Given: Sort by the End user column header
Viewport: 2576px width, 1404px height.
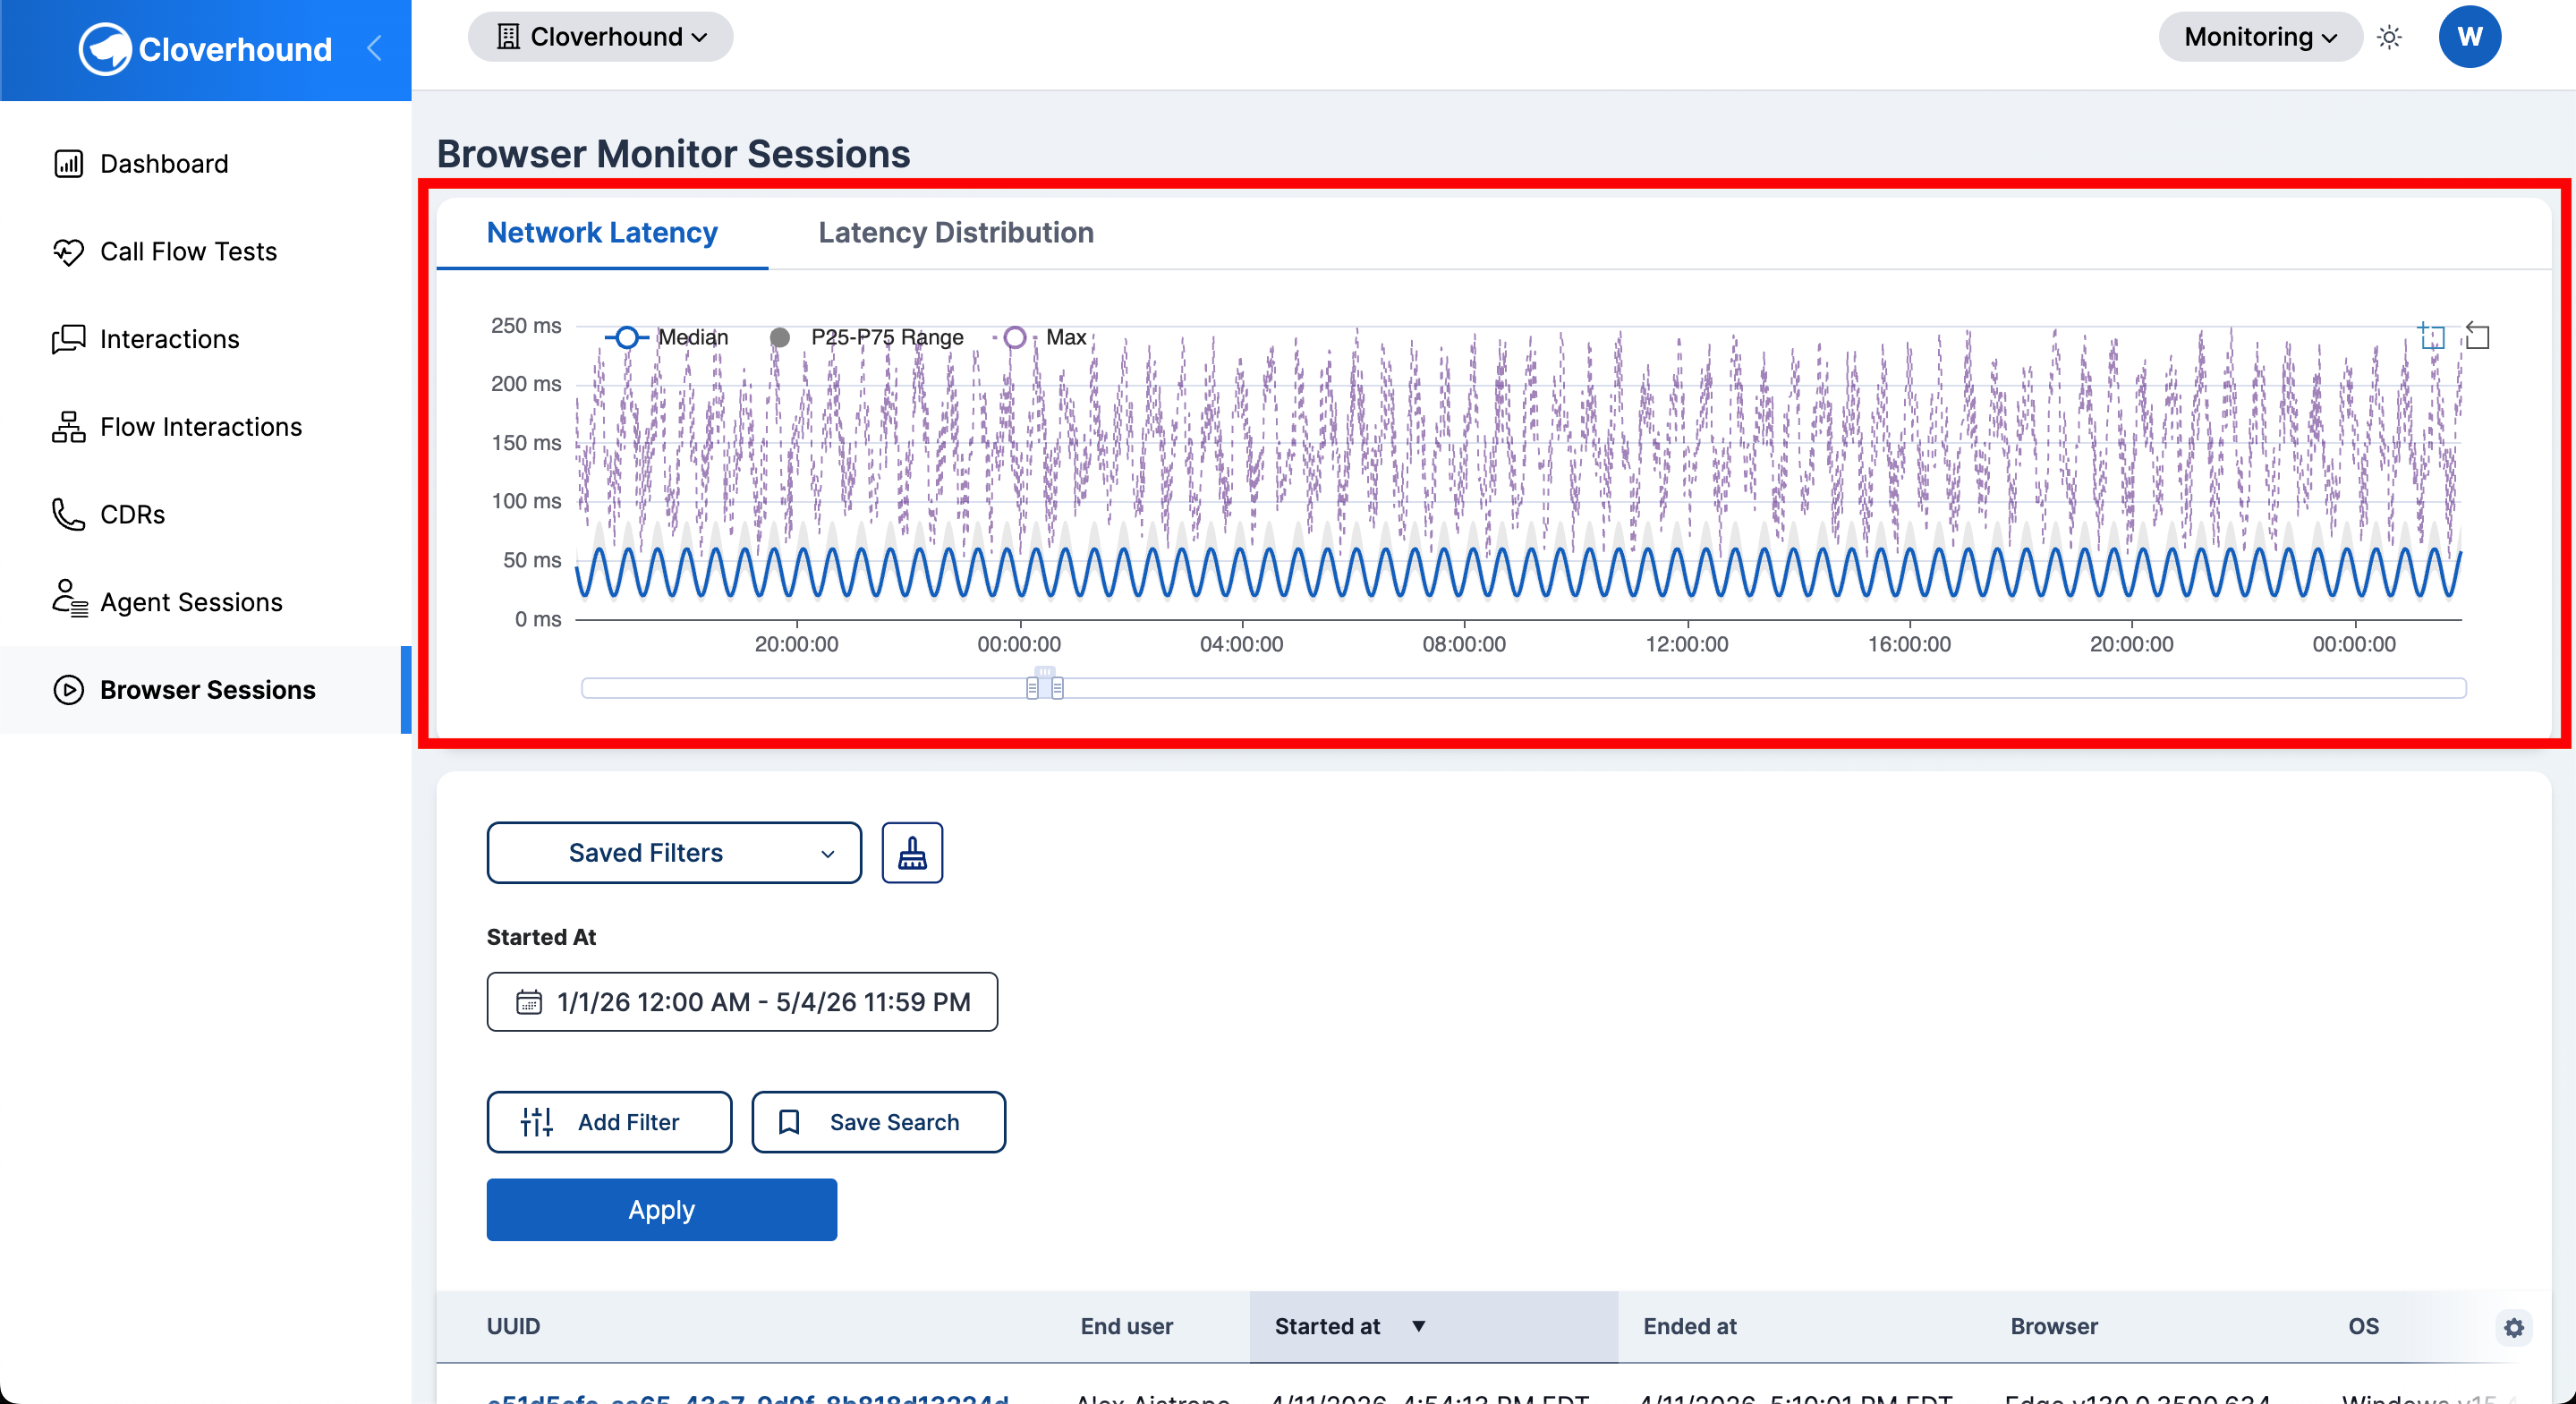Looking at the screenshot, I should tap(1126, 1326).
